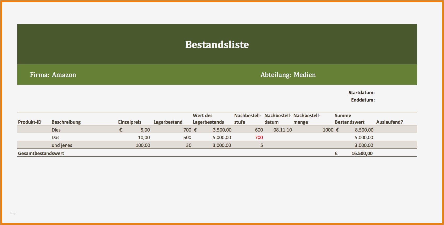The height and width of the screenshot is (225, 444).
Task: Select the description cell Dies
Action: click(56, 130)
